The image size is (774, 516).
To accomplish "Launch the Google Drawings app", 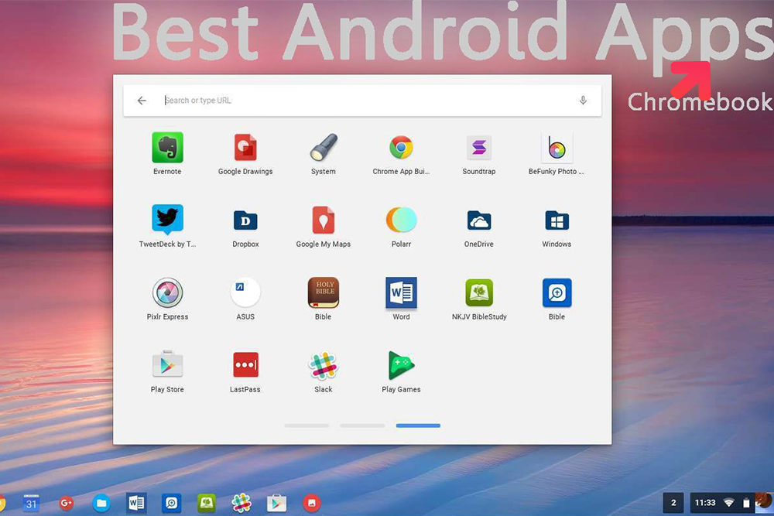I will point(245,148).
